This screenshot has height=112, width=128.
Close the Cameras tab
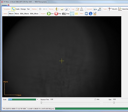9,5
